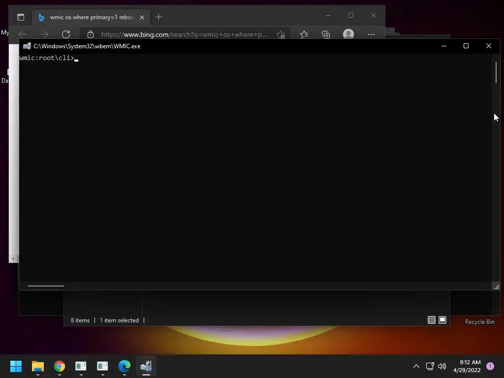Click the scroll-left arrow in background window

click(x=13, y=258)
